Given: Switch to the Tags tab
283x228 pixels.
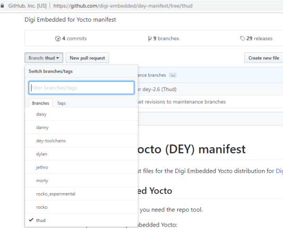Looking at the screenshot, I should click(x=61, y=103).
